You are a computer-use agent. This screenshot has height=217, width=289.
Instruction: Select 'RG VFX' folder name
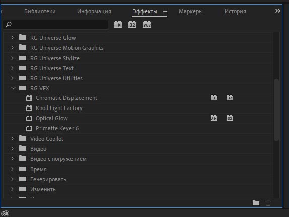click(40, 88)
